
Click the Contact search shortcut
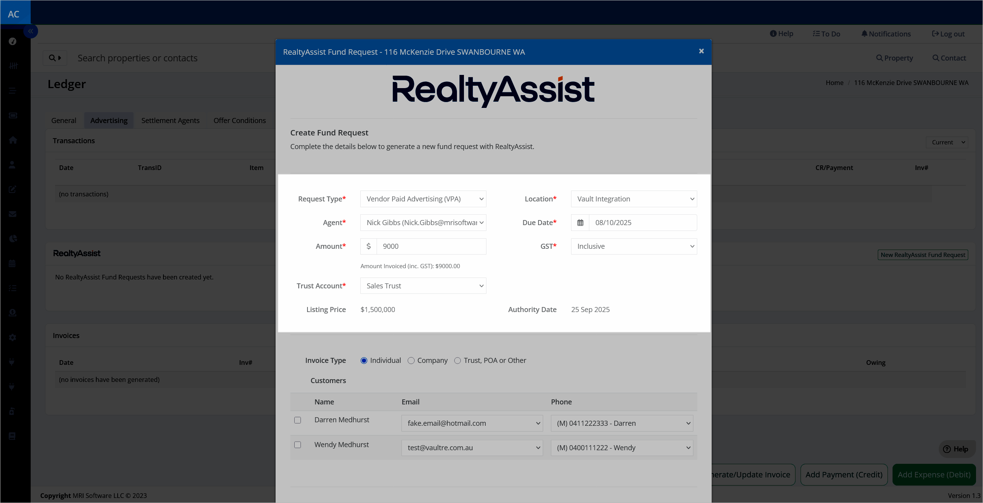(x=949, y=58)
